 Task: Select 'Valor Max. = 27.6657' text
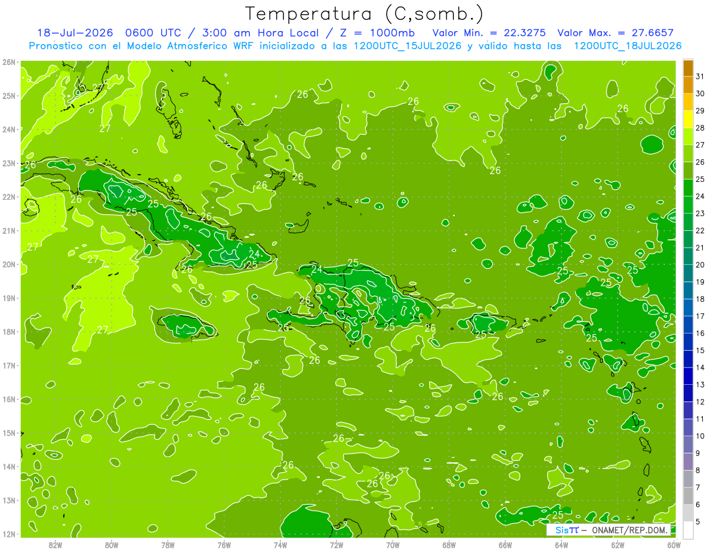(x=615, y=33)
